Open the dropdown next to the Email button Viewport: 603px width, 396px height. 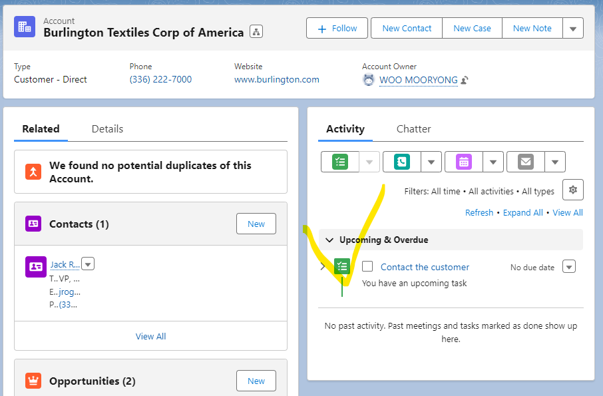tap(555, 162)
